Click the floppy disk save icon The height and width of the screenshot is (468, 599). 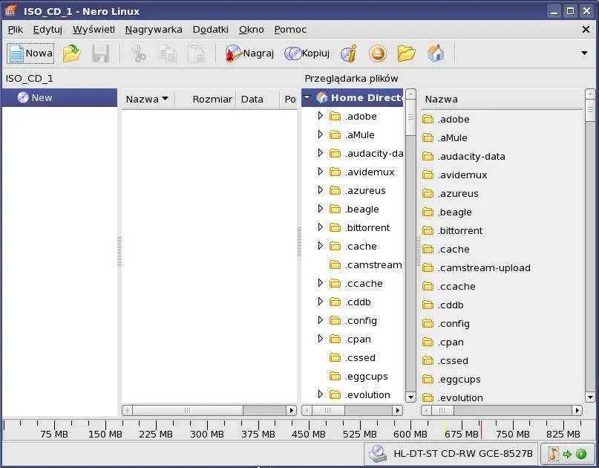(x=100, y=53)
